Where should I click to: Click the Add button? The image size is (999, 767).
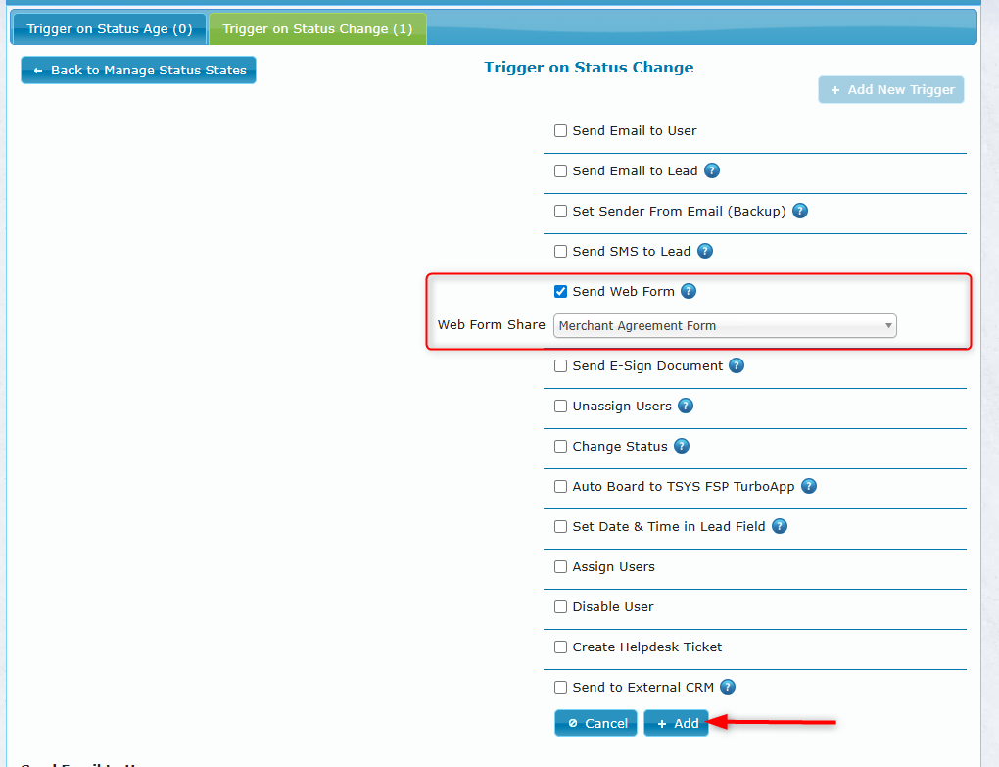click(677, 723)
